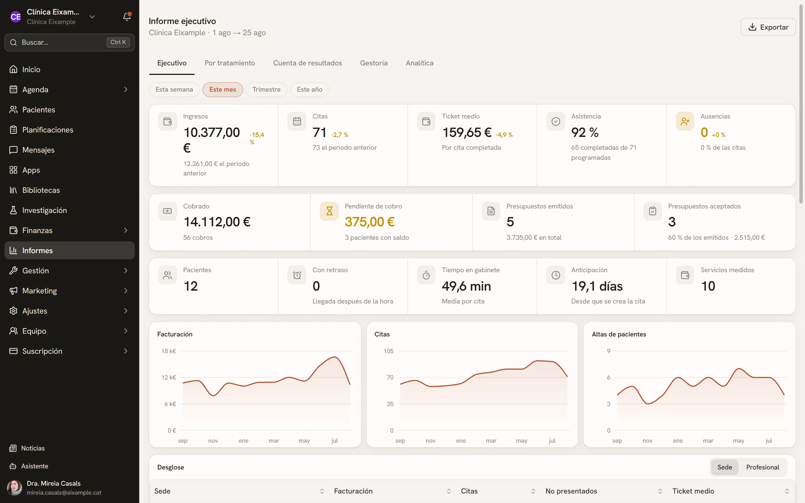Expand the Marketing submenu
Image resolution: width=805 pixels, height=503 pixels.
point(126,291)
